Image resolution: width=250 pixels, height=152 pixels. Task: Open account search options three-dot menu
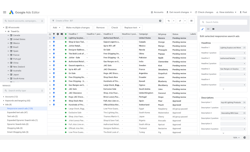(x=42, y=21)
